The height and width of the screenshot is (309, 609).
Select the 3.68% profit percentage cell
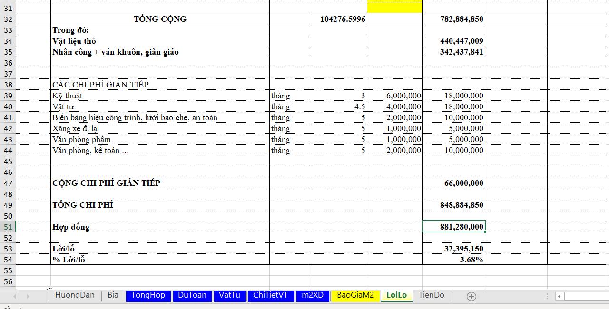coord(453,260)
